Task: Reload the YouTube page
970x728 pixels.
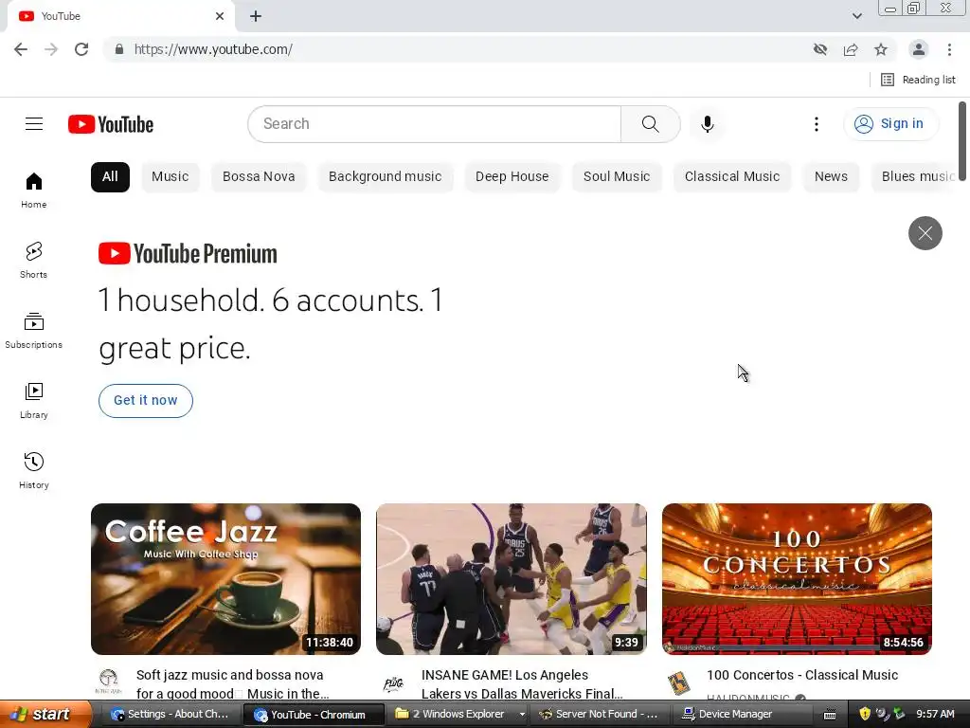Action: [81, 49]
